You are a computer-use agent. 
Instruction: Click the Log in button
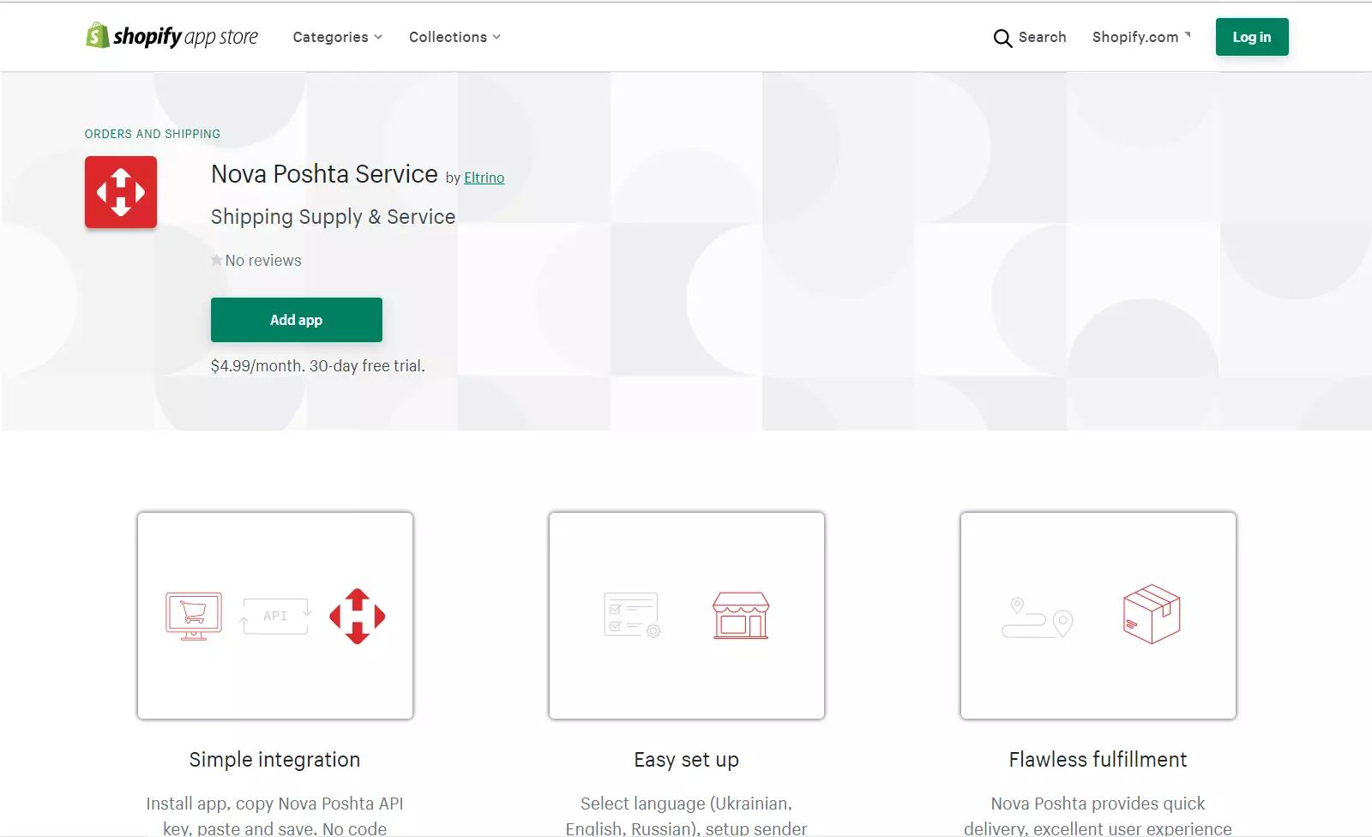pos(1252,37)
